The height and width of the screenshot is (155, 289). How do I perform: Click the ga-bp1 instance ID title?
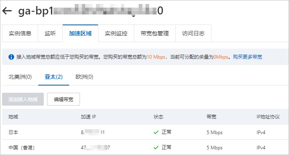(90, 11)
